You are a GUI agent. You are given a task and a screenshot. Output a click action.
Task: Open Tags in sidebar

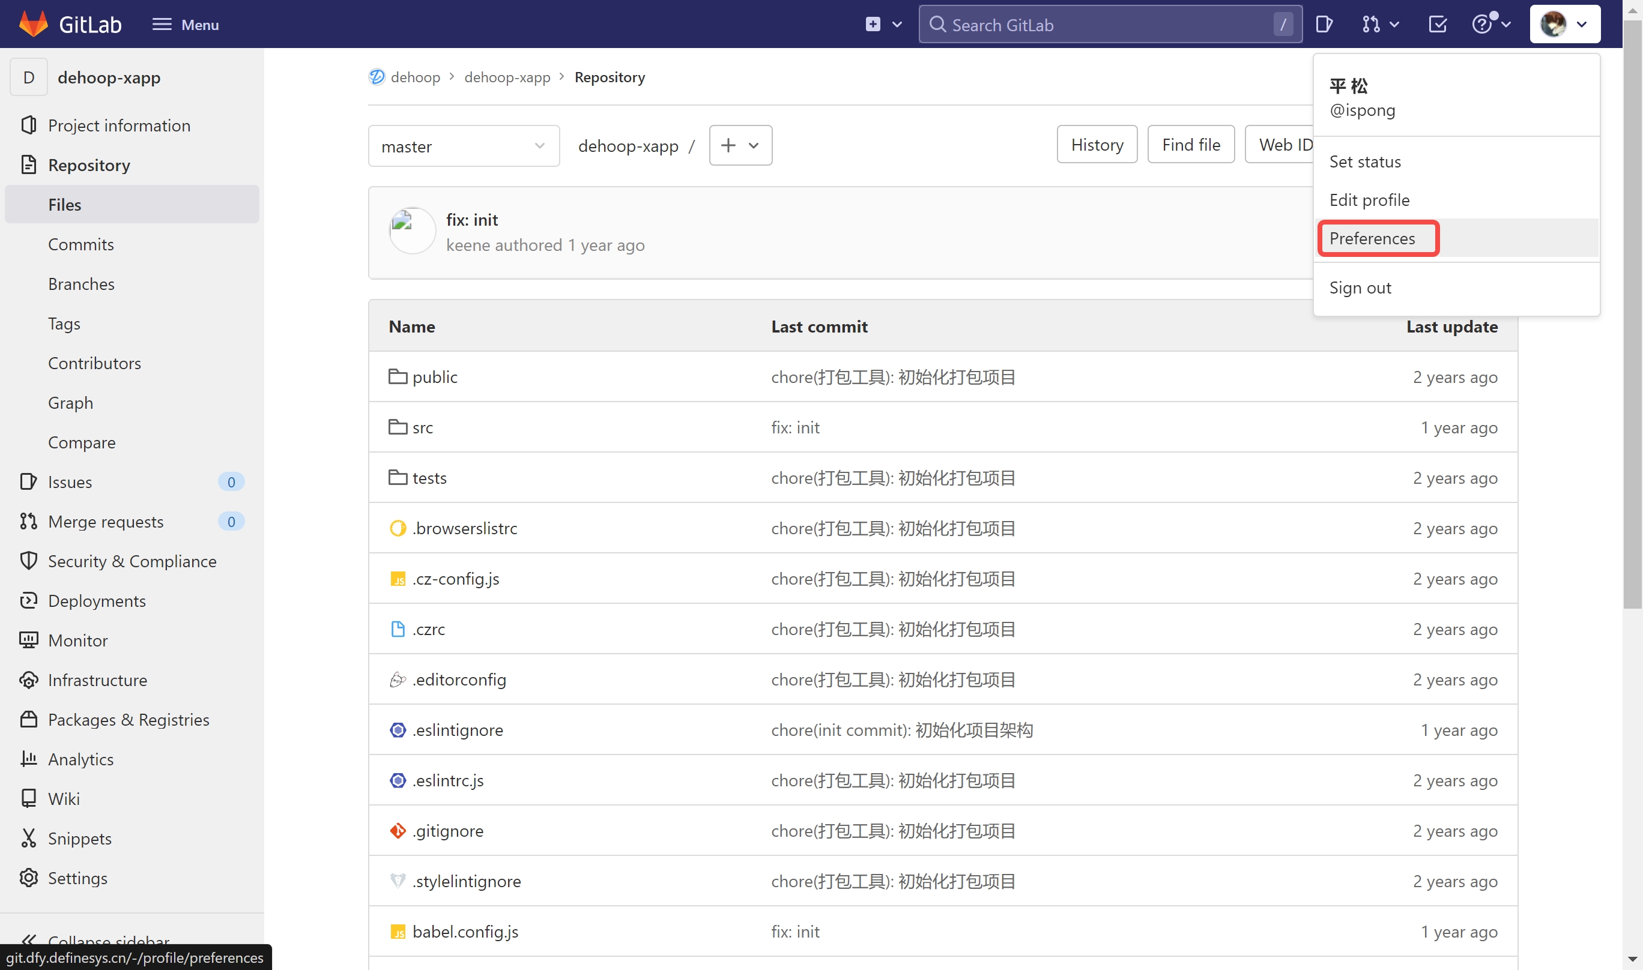pyautogui.click(x=132, y=324)
